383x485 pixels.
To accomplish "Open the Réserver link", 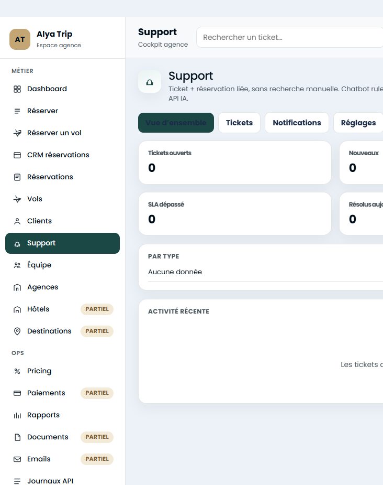I will (x=62, y=111).
